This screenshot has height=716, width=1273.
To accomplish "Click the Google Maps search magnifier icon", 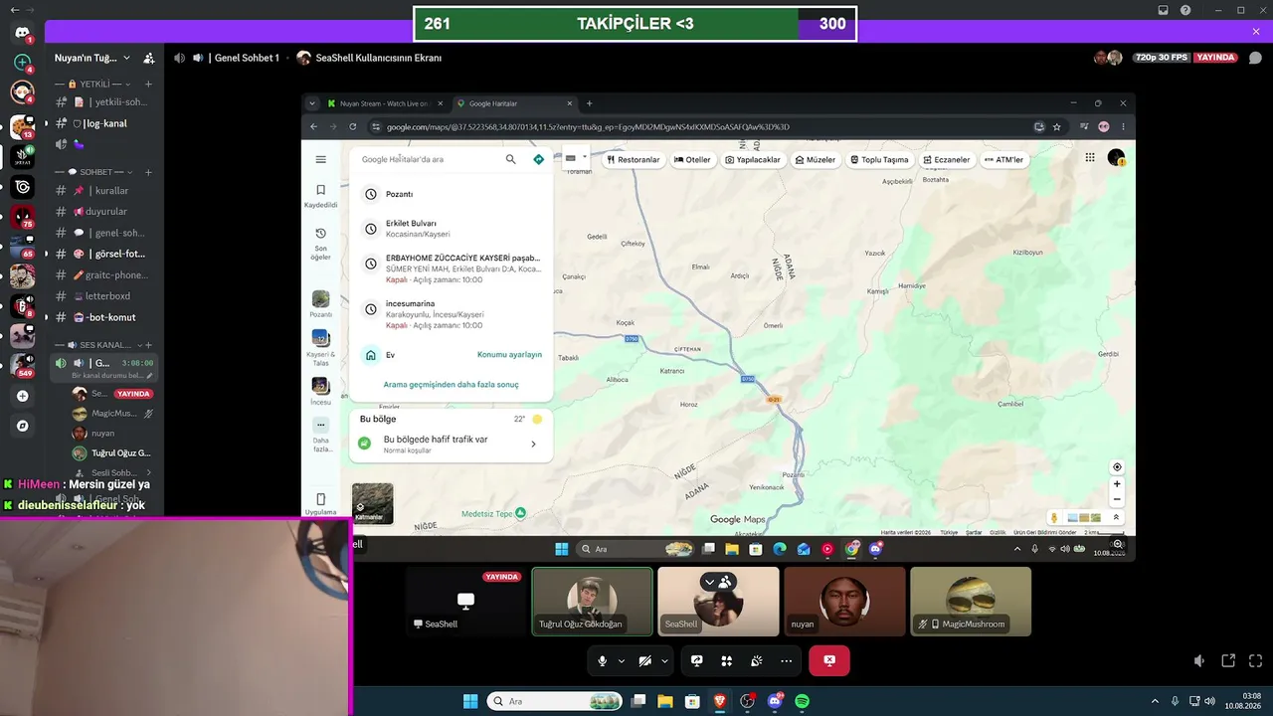I will pos(510,159).
